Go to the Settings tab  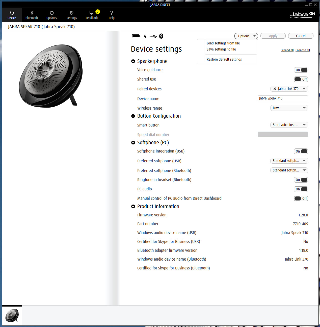(x=72, y=15)
